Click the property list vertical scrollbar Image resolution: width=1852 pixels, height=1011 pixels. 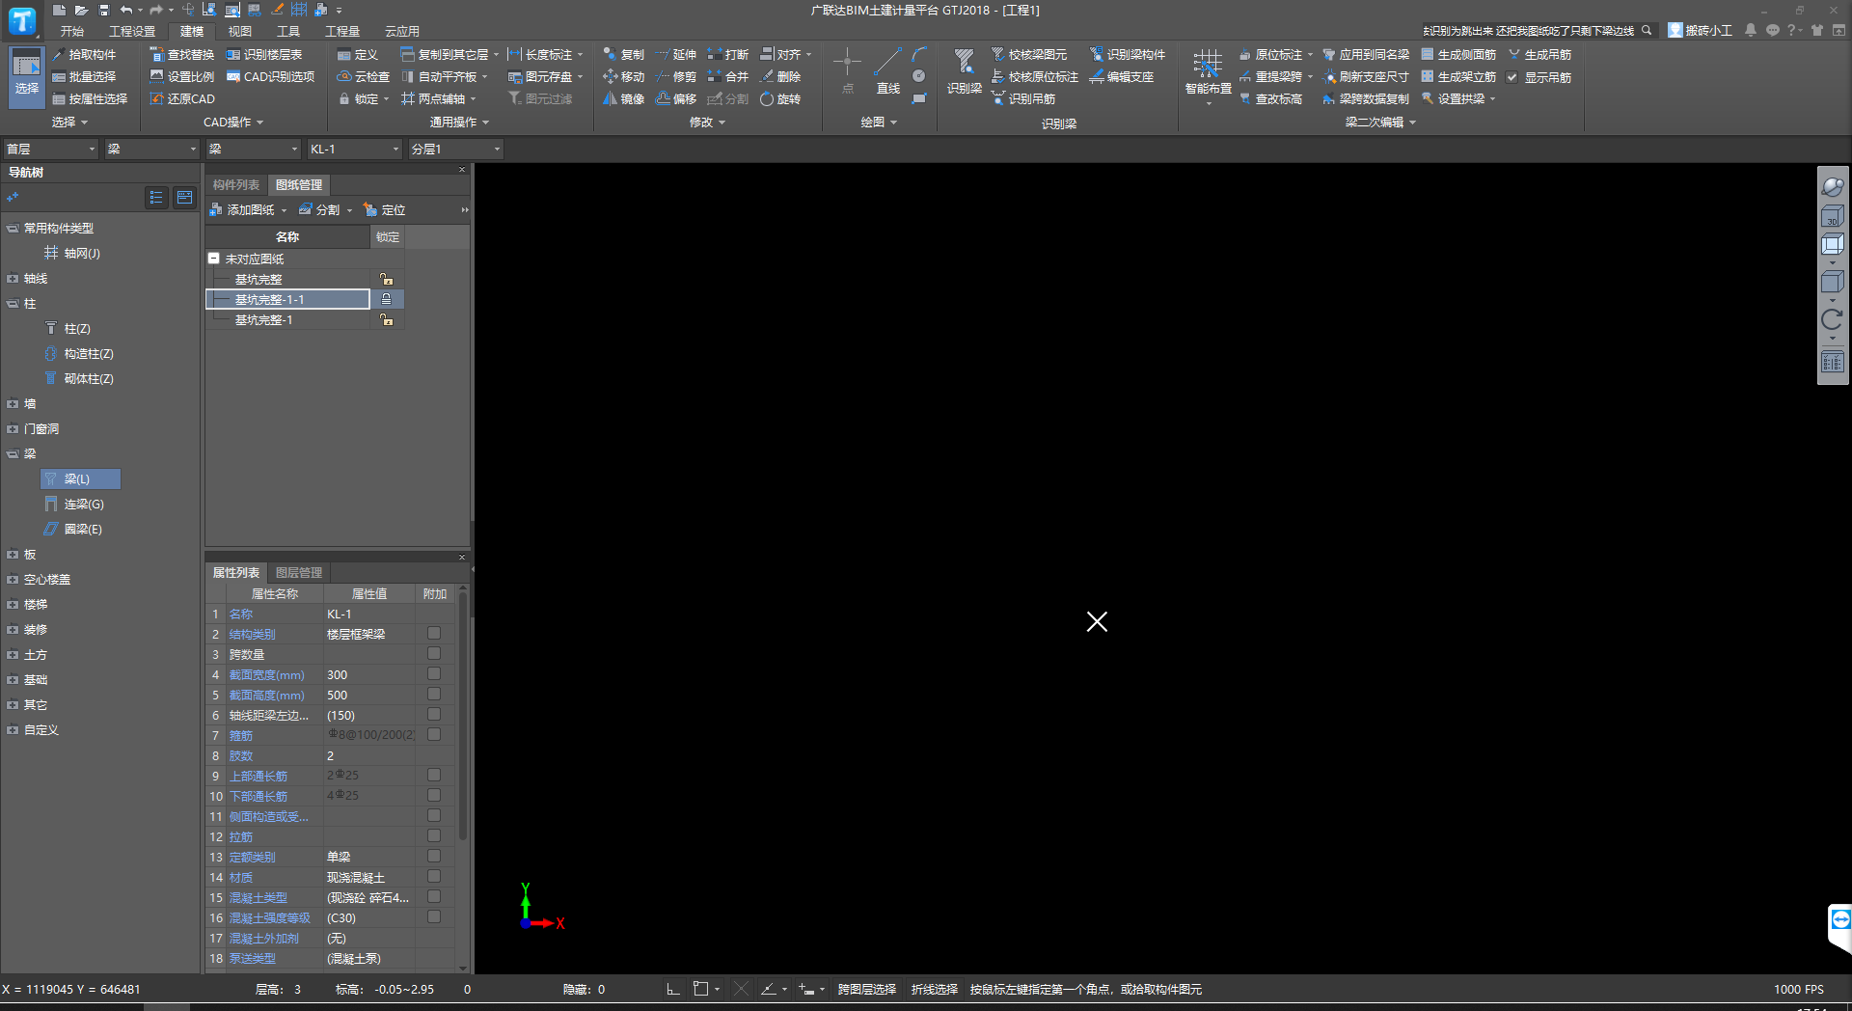click(x=463, y=714)
